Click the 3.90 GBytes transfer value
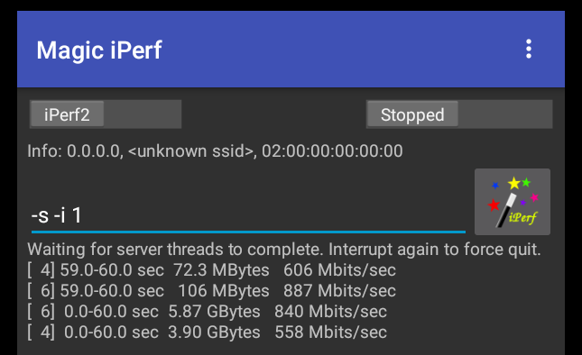Viewport: 582px width, 355px height. point(214,332)
